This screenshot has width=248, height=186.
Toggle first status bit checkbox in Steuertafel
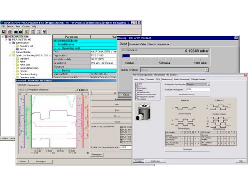pos(121,127)
